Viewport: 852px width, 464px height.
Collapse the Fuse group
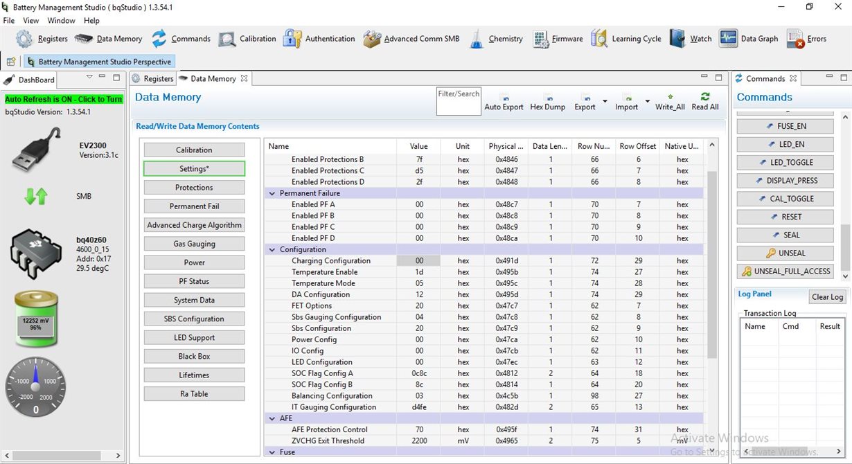pos(271,452)
